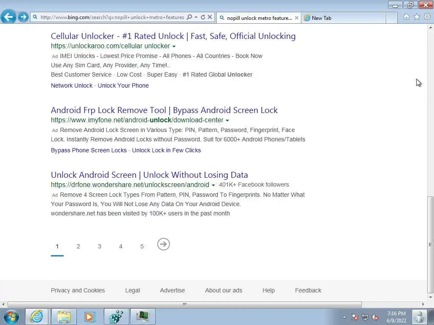Image resolution: width=434 pixels, height=325 pixels.
Task: Click the next page circled arrow
Action: 163,244
